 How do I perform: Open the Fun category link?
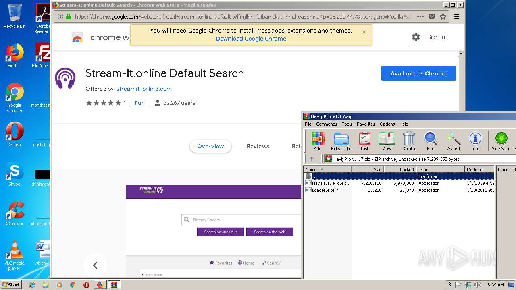click(139, 103)
